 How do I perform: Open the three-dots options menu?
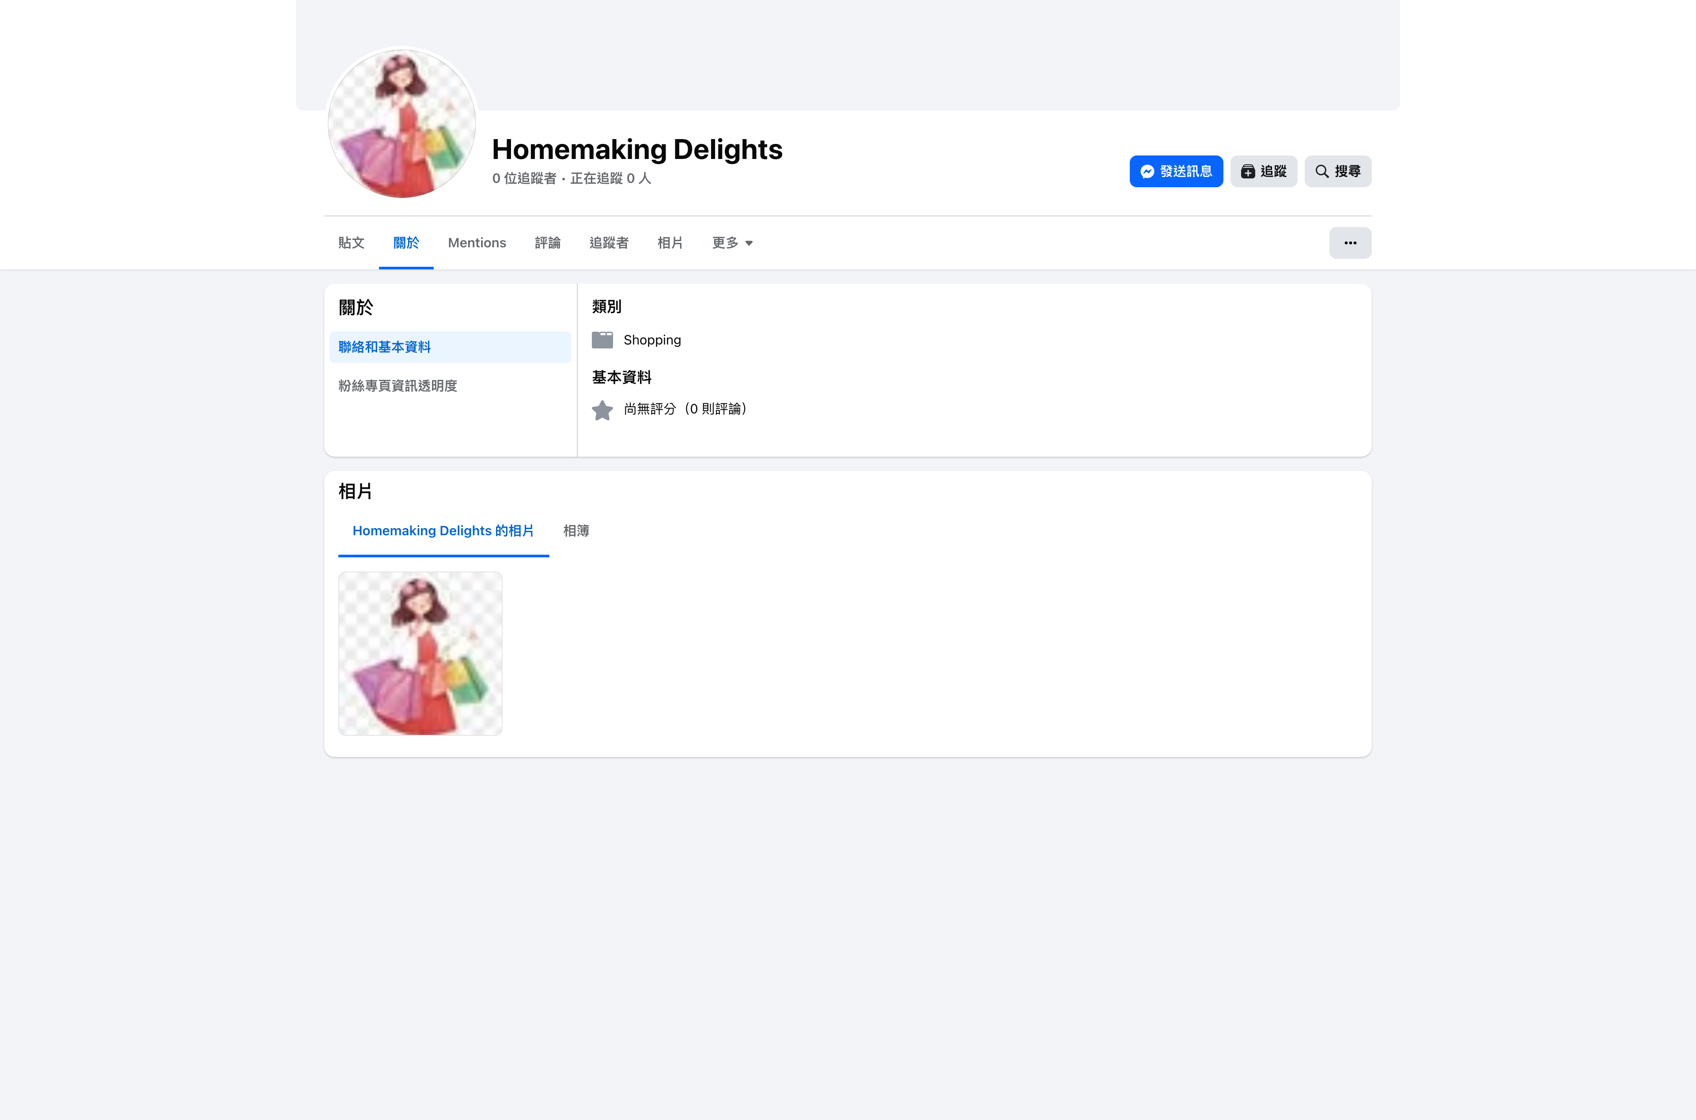pyautogui.click(x=1350, y=243)
